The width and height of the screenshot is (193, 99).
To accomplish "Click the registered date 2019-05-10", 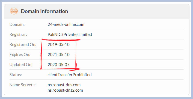I will point(59,45).
